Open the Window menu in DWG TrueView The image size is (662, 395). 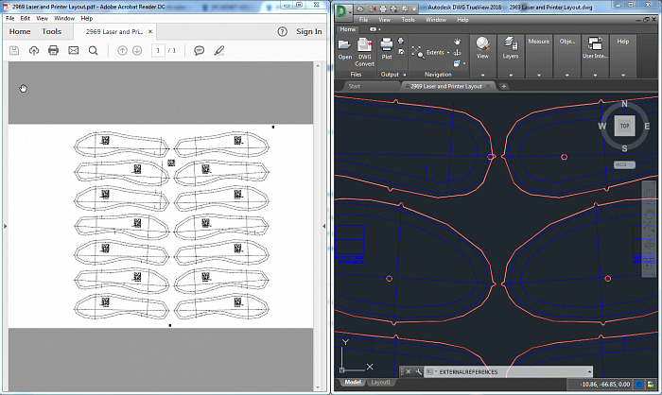pyautogui.click(x=436, y=19)
